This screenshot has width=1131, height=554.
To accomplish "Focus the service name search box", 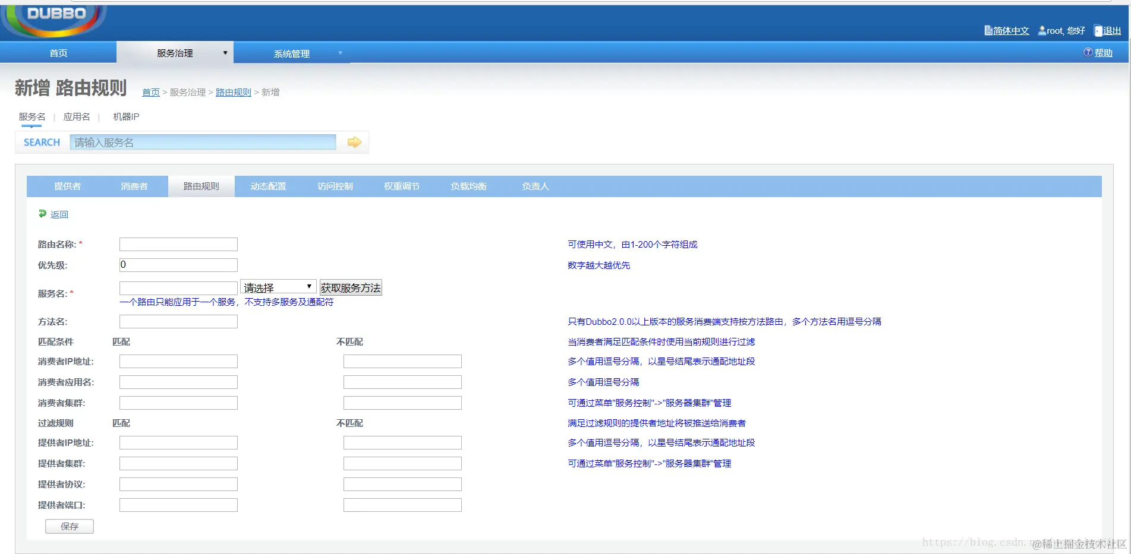I will tap(203, 143).
